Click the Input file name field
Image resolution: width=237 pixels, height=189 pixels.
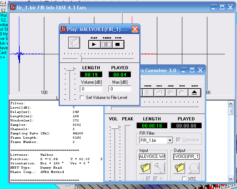(152, 156)
